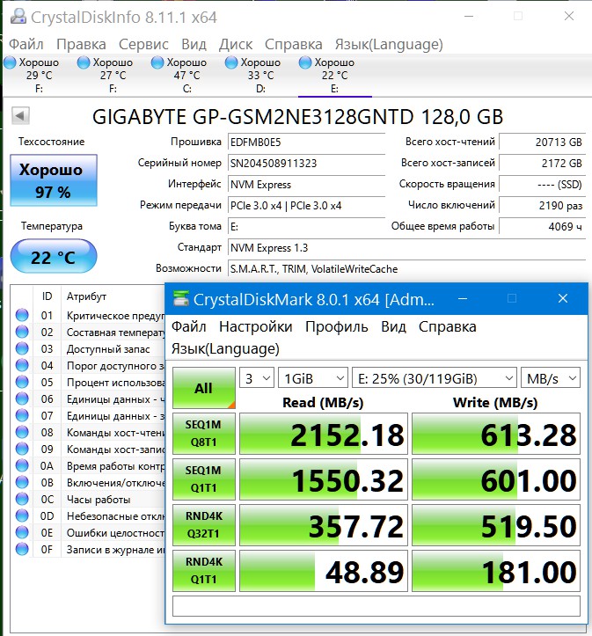The width and height of the screenshot is (592, 636).
Task: Run all benchmarks with All button
Action: pos(204,388)
